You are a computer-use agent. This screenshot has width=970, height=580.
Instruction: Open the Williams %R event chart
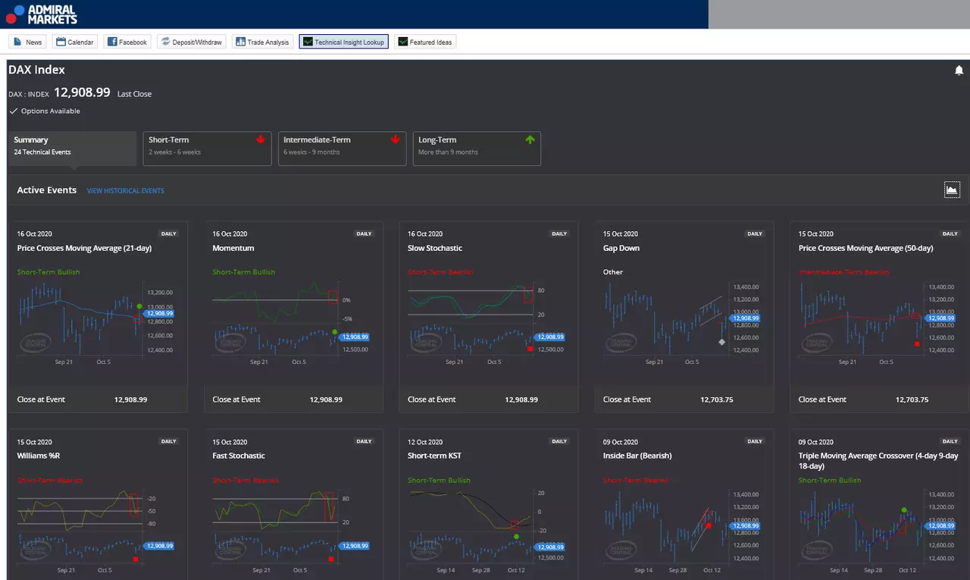point(98,531)
